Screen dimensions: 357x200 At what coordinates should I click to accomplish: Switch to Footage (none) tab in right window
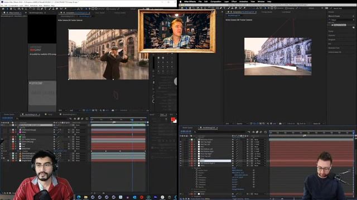tap(267, 12)
